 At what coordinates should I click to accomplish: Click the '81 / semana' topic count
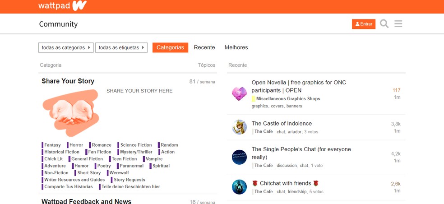(x=202, y=82)
